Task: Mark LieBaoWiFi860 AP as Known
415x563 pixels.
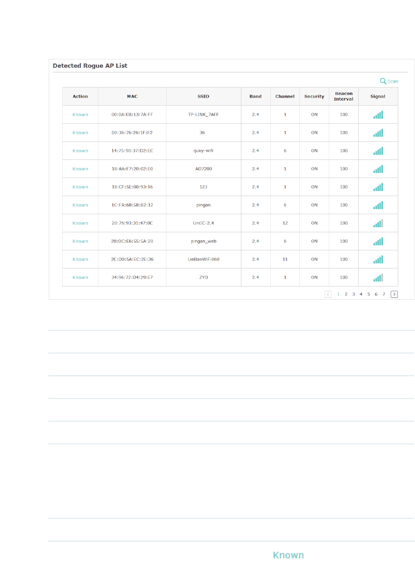Action: [x=80, y=259]
